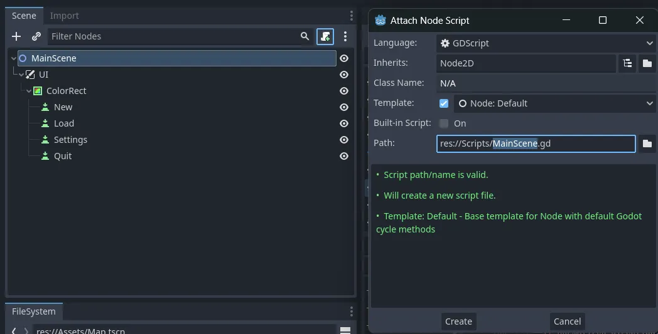The height and width of the screenshot is (334, 658).
Task: Go back with the FileSystem left arrow
Action: 14,331
